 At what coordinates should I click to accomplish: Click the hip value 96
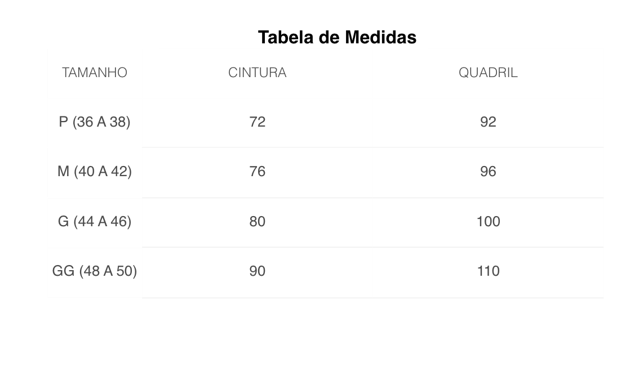point(488,172)
